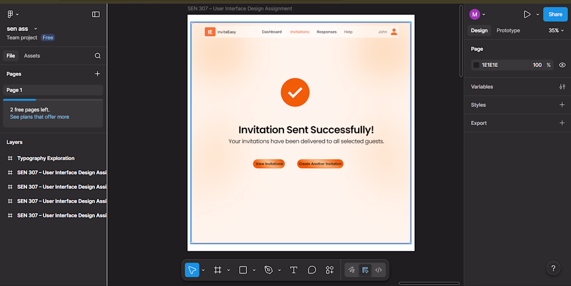Screen dimensions: 571x286
Task: Open Pen tool options chevron
Action: pos(279,270)
